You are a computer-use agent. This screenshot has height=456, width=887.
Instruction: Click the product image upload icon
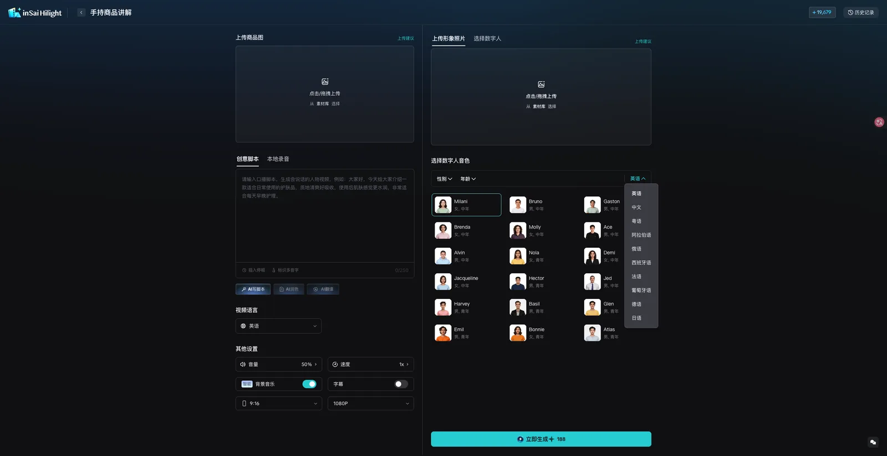click(x=325, y=82)
